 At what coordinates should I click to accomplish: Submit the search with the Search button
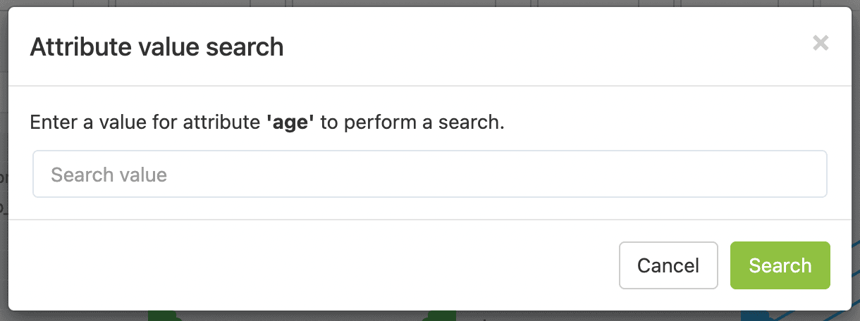coord(780,265)
